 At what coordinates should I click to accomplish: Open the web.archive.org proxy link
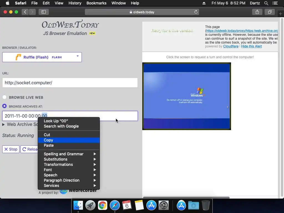tap(242, 31)
